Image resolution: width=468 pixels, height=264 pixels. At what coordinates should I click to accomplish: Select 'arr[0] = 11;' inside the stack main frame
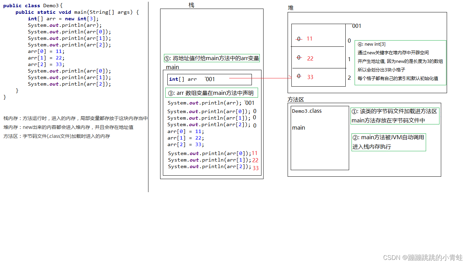tap(186, 131)
